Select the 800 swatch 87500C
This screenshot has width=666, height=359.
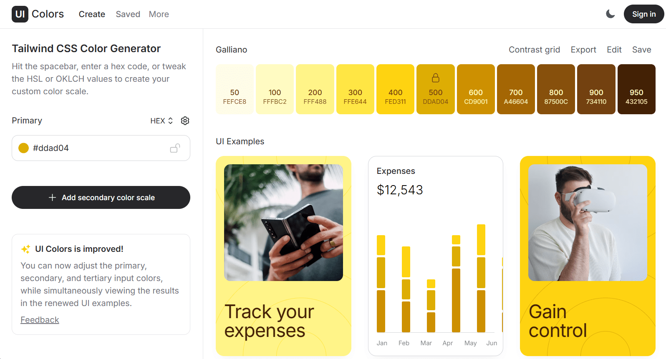pos(556,89)
